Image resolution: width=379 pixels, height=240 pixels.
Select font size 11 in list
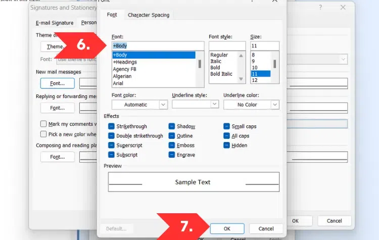click(261, 74)
